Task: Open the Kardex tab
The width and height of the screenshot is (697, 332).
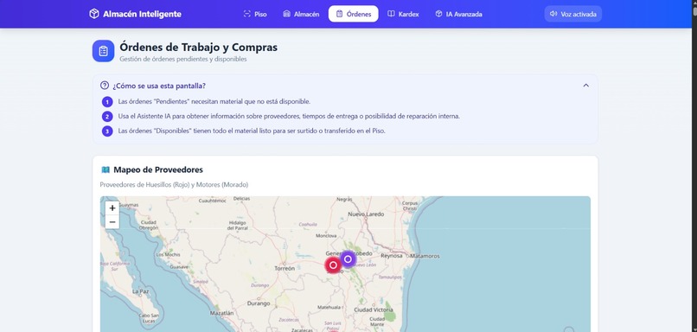Action: click(403, 14)
